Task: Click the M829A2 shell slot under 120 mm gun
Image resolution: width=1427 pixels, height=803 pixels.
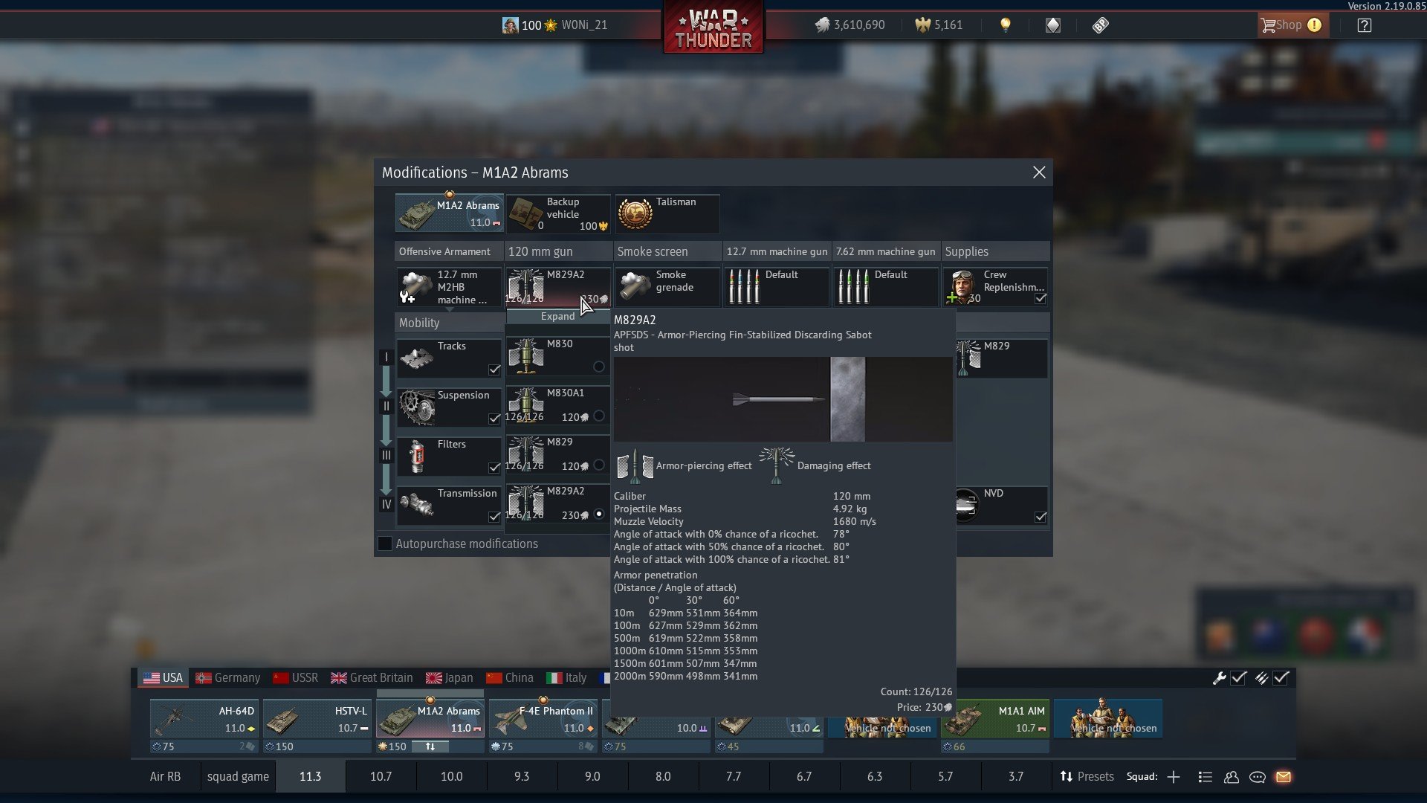Action: pos(558,287)
